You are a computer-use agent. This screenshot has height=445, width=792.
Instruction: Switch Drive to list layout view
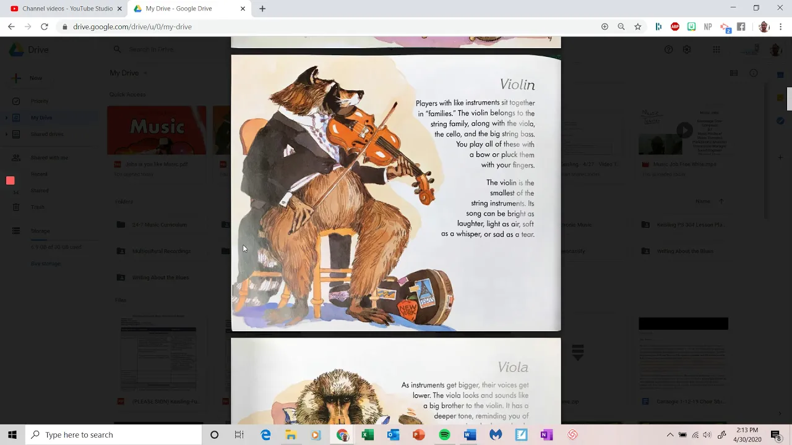tap(734, 73)
